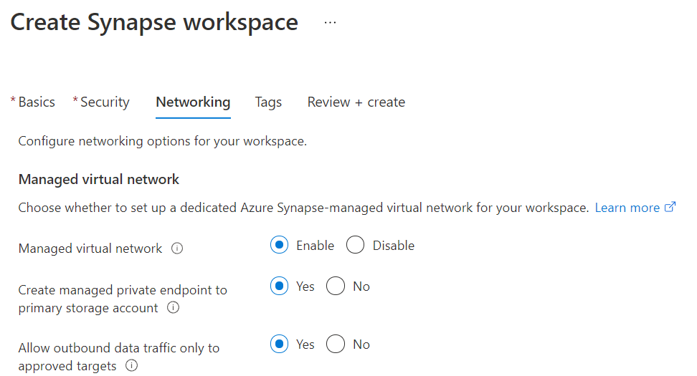
Task: Navigate to Review + create tab
Action: 356,102
